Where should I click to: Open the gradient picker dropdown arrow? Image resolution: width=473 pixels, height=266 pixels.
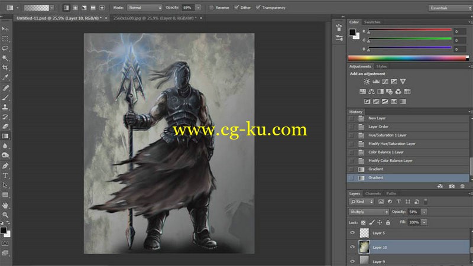tap(52, 8)
